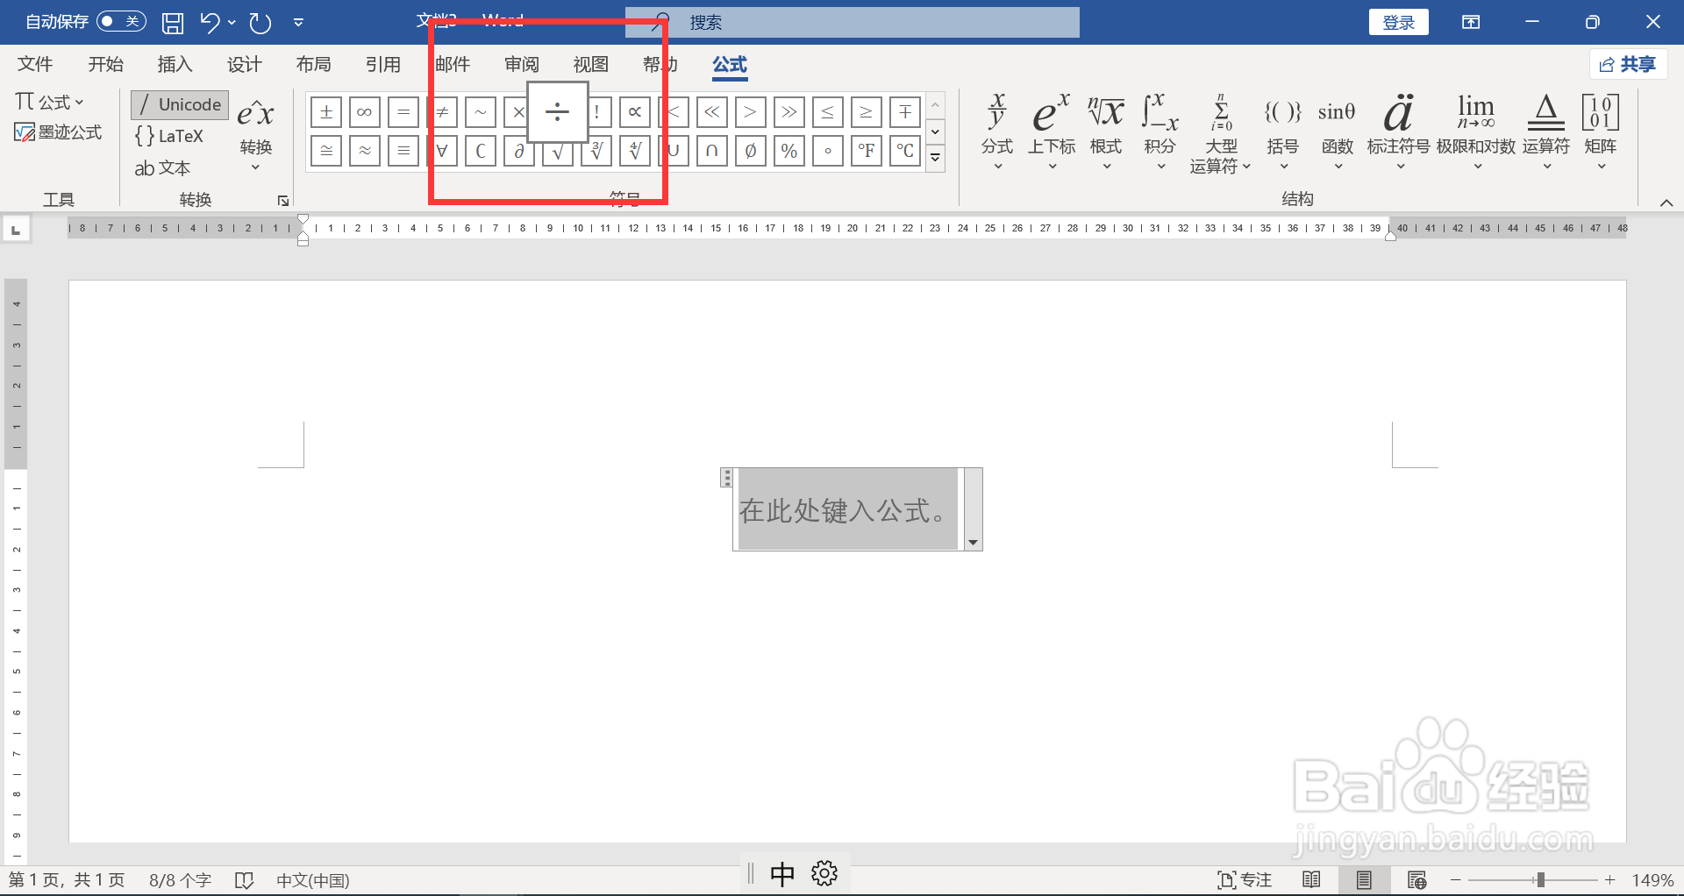1684x896 pixels.
Task: Insert the less-than-or-equal symbol
Action: pyautogui.click(x=828, y=112)
